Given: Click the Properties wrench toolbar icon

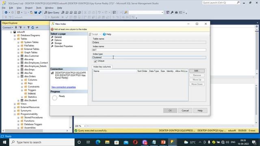Looking at the screenshot, I should 172,13.
